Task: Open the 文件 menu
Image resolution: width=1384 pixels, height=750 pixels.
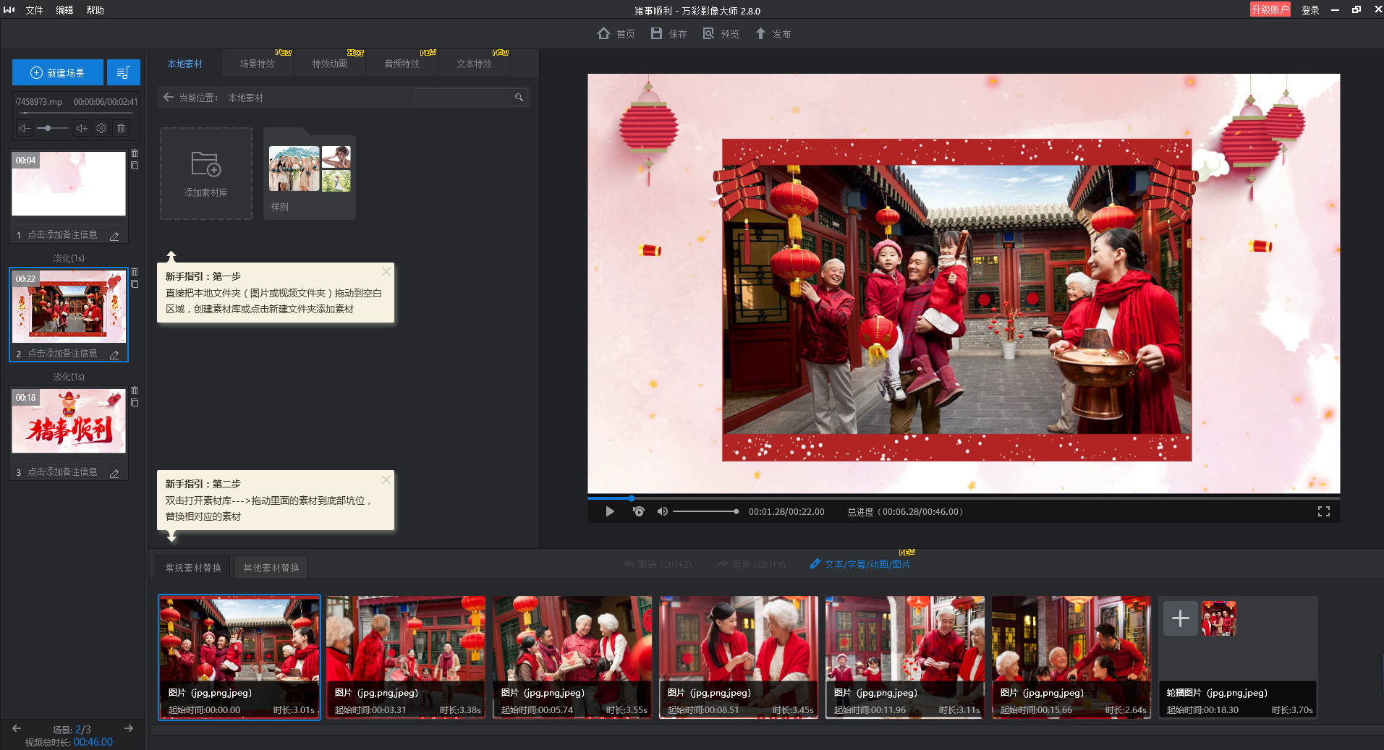Action: coord(34,10)
